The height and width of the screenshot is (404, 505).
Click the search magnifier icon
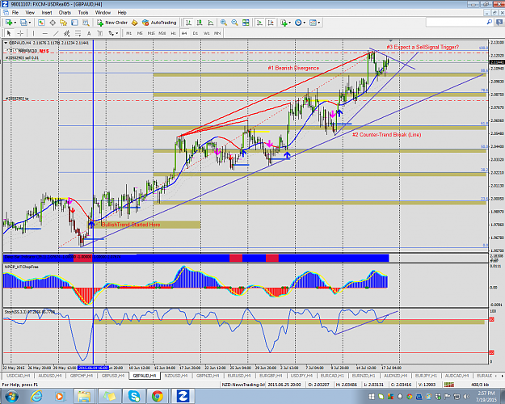click(489, 23)
